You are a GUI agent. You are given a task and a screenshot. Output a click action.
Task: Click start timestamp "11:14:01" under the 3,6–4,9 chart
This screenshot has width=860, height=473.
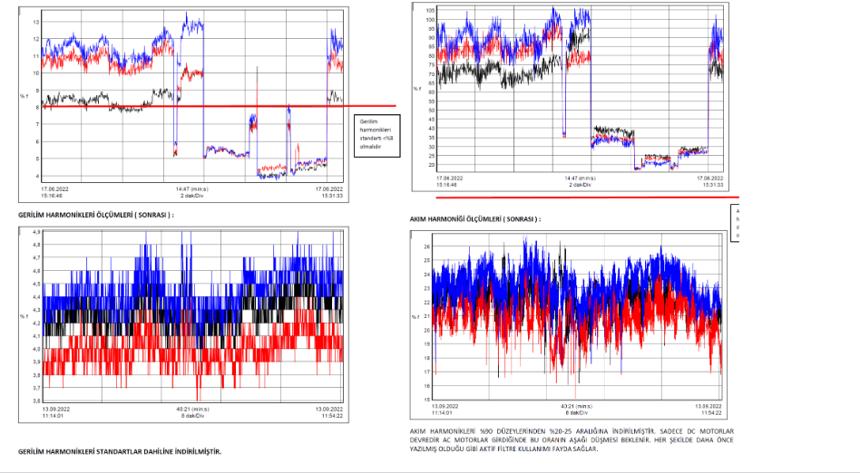coord(54,415)
